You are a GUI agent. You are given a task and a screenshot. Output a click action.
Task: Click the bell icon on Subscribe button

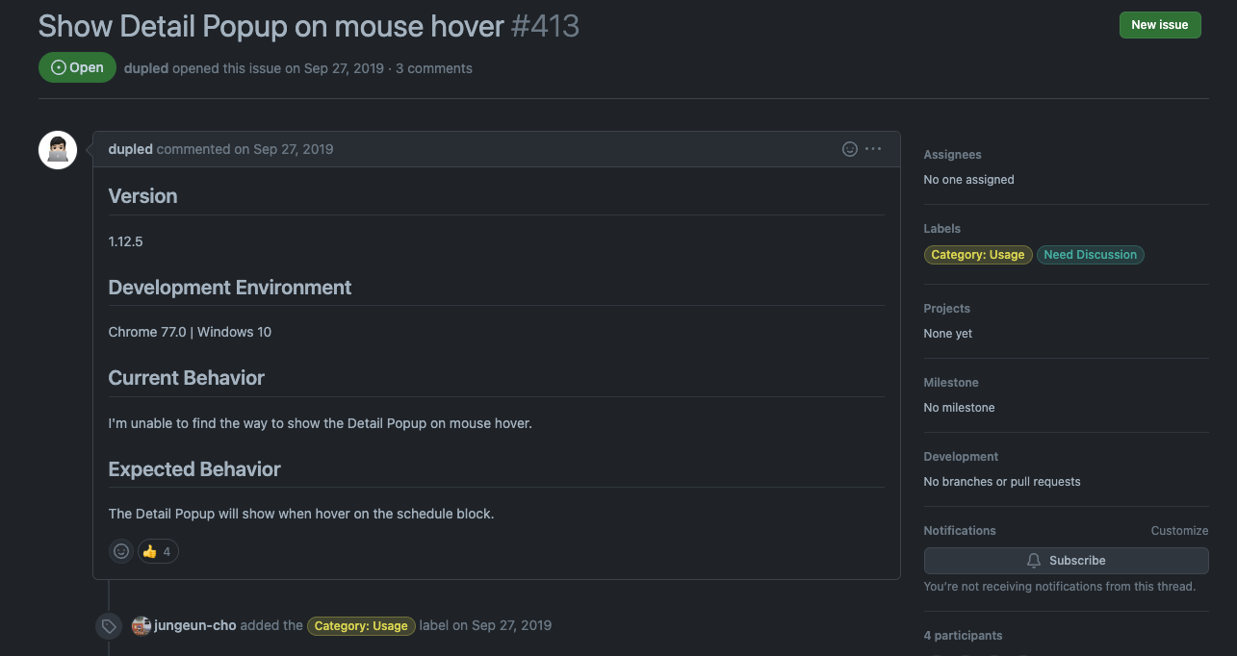coord(1034,561)
